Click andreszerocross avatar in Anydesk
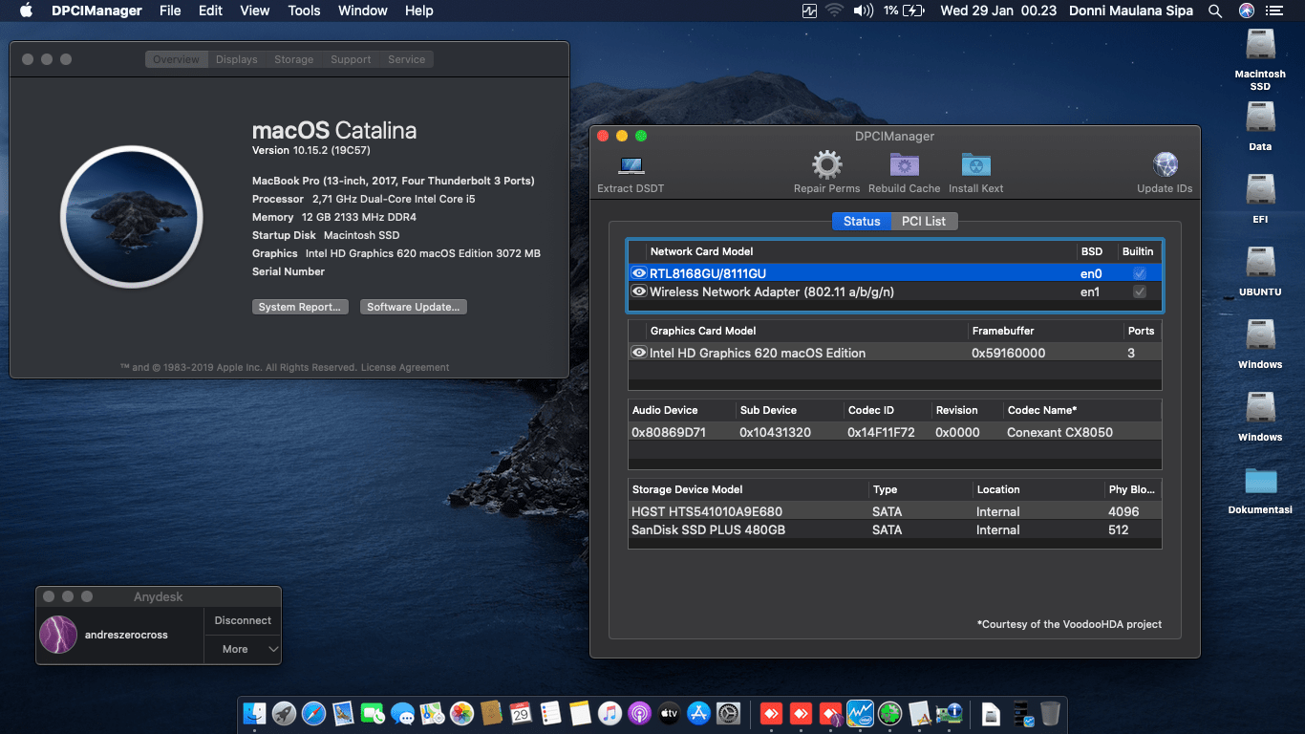The width and height of the screenshot is (1305, 734). coord(58,635)
